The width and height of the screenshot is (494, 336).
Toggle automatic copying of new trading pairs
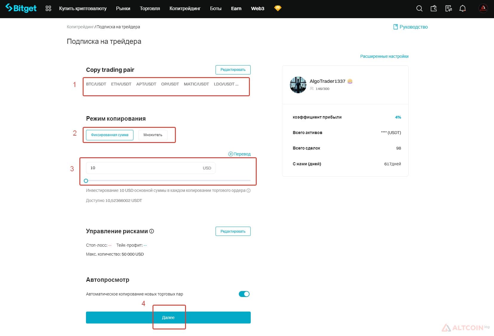[x=244, y=294]
